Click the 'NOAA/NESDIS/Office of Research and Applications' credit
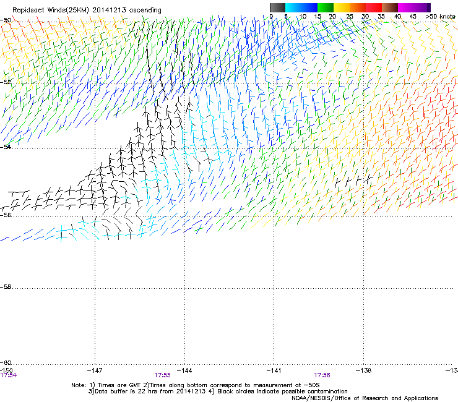Screen dimensions: 458x402 365,398
